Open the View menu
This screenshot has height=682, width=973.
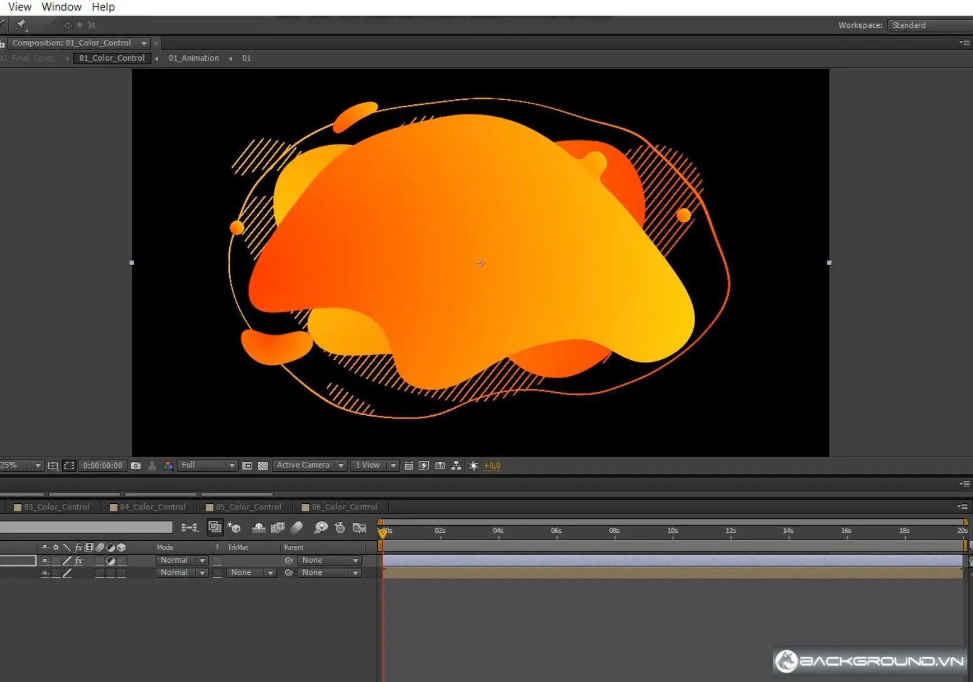pos(20,7)
